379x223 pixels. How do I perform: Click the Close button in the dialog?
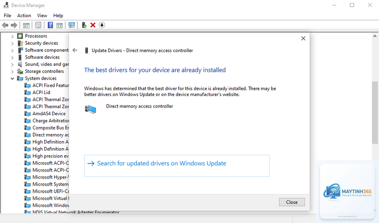click(x=292, y=202)
